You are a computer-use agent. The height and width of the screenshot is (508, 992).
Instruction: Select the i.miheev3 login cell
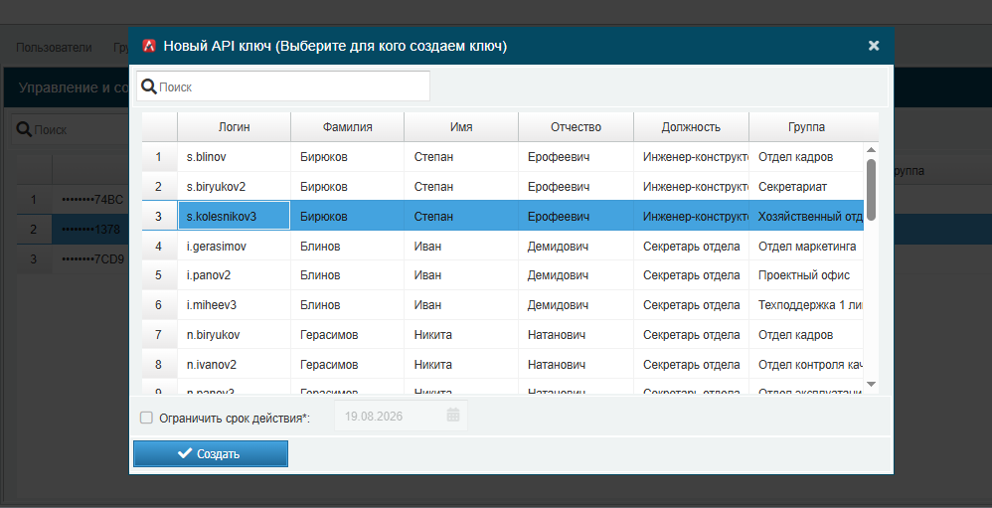[x=234, y=305]
